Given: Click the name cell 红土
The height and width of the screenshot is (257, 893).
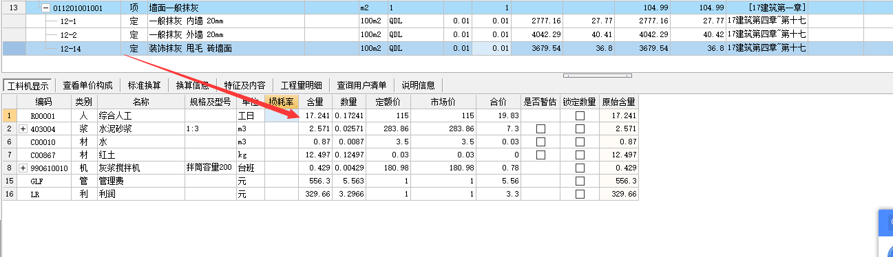Looking at the screenshot, I should point(140,155).
